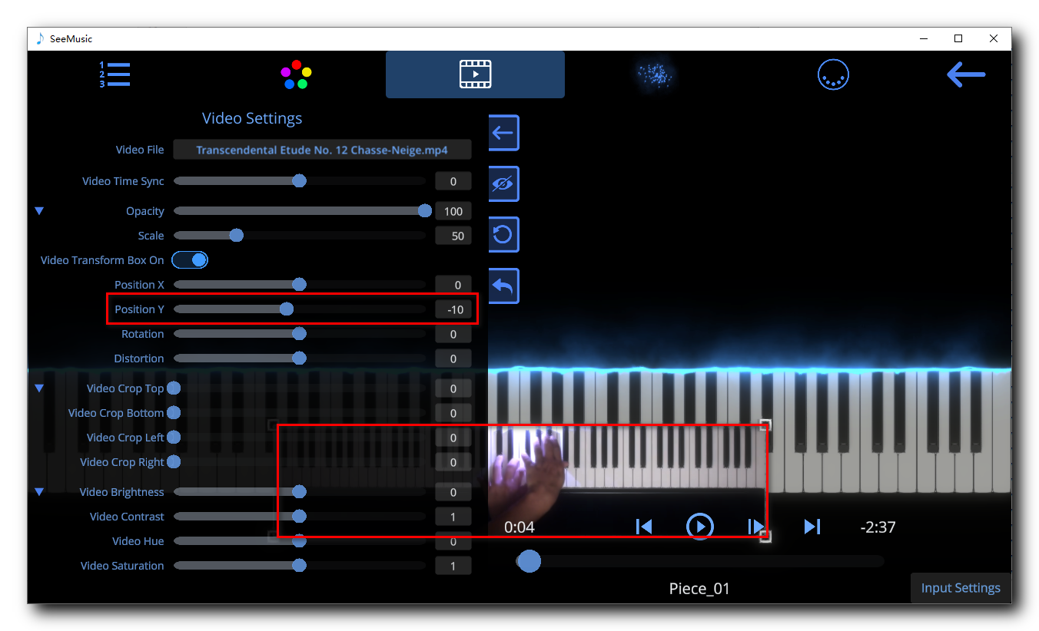Click the Position Y value field showing -10
Viewport: 1039px width, 631px height.
click(453, 309)
